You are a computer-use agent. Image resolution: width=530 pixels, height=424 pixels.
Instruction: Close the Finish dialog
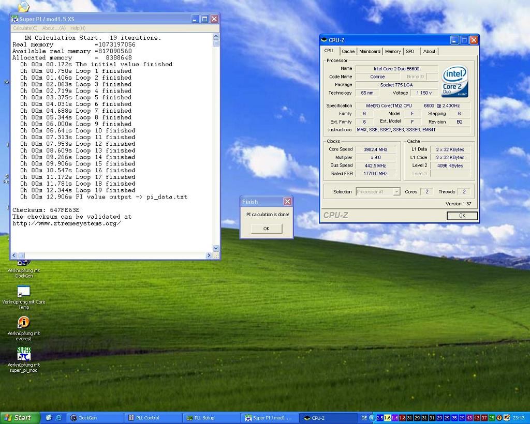(x=287, y=202)
